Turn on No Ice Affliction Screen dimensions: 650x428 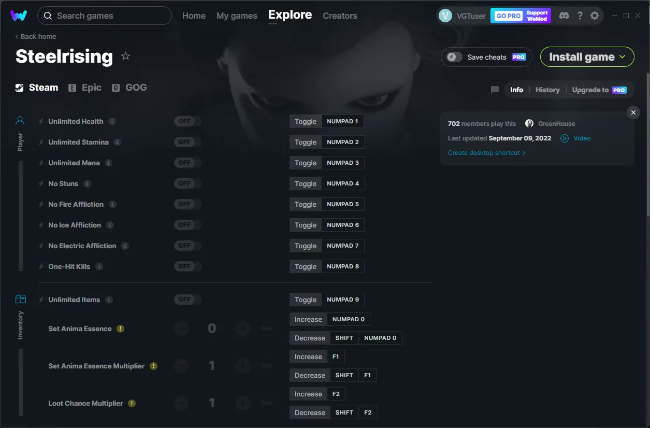(187, 225)
